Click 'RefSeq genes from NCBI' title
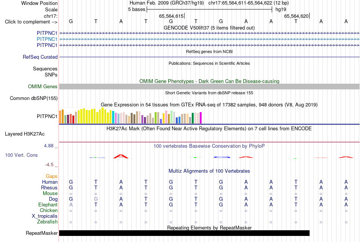360x242 pixels. (210, 52)
